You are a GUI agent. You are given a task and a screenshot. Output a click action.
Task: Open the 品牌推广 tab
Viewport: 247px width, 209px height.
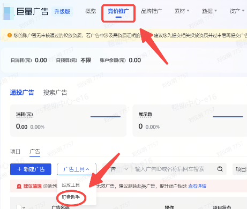[152, 11]
